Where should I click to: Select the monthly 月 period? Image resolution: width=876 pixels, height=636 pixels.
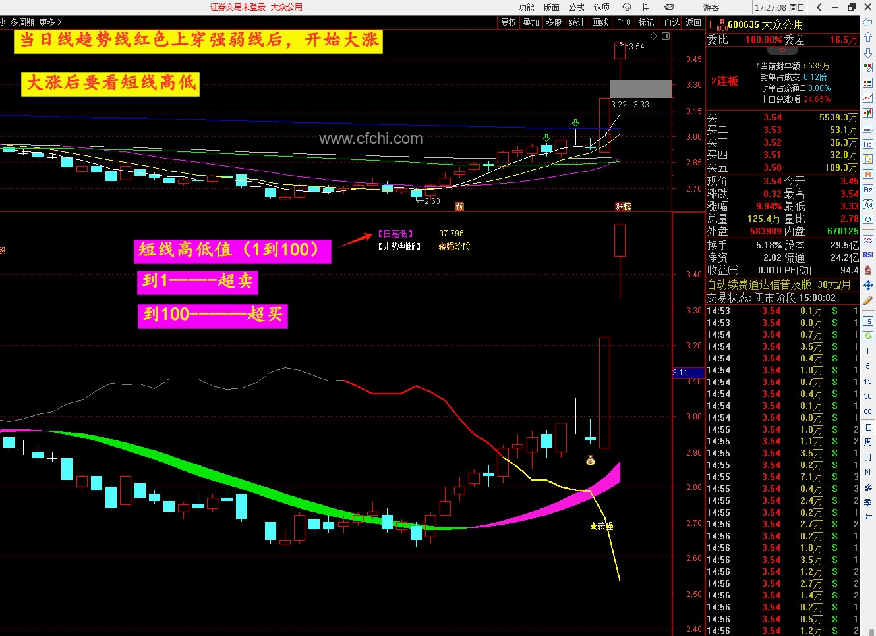point(868,458)
